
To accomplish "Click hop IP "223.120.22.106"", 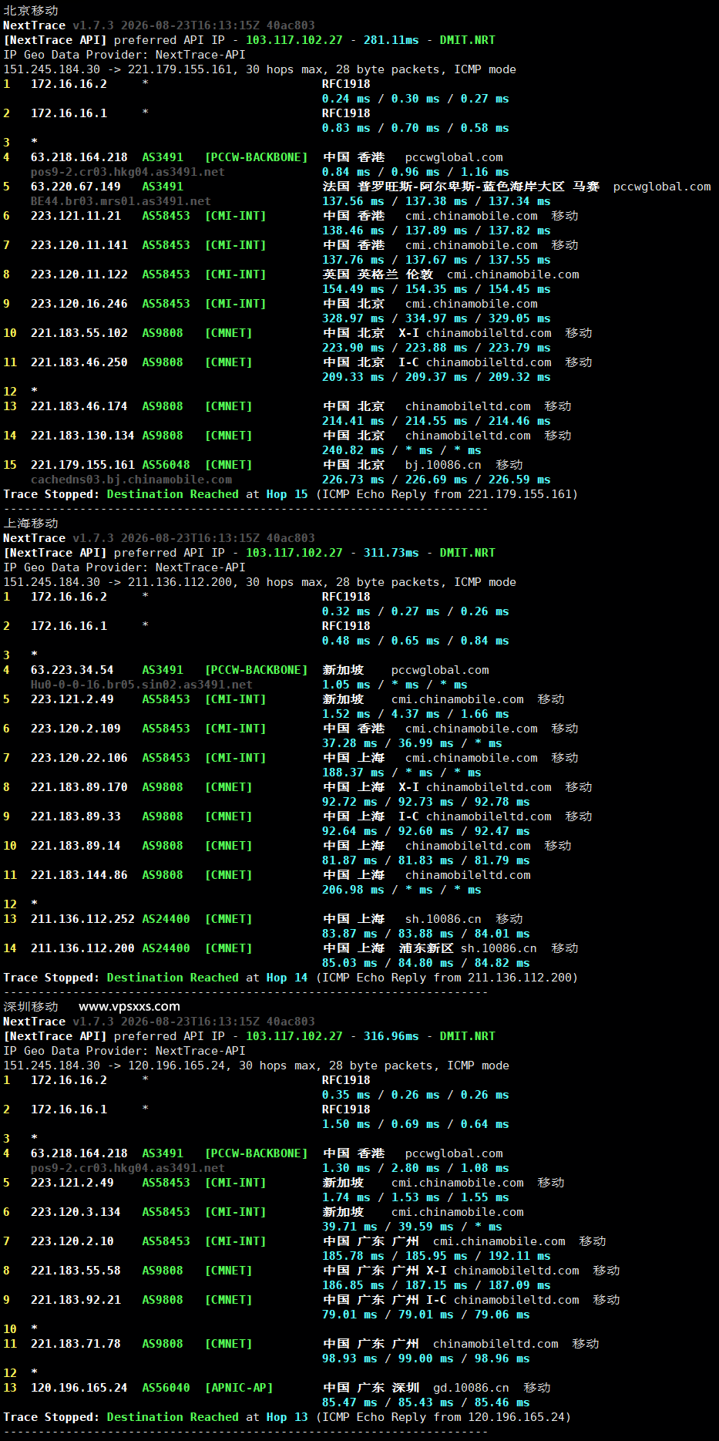I will tap(79, 758).
